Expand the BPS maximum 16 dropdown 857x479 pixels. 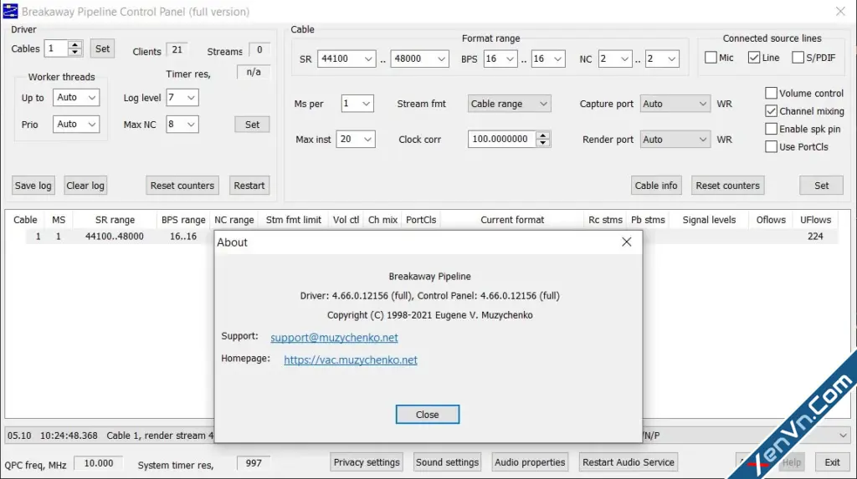point(547,59)
